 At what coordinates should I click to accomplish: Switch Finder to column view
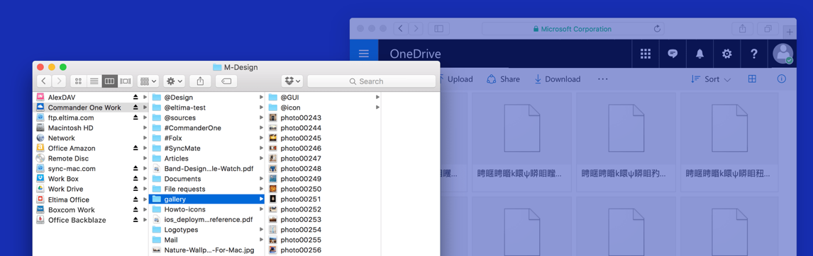pyautogui.click(x=109, y=81)
